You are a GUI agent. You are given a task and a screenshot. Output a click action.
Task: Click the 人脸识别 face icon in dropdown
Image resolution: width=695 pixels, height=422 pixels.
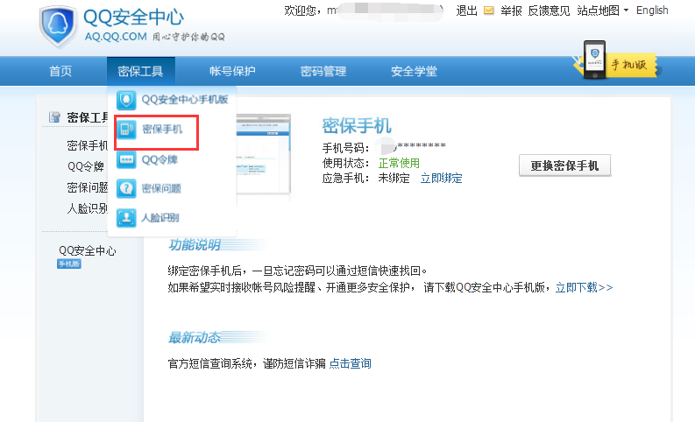(126, 218)
